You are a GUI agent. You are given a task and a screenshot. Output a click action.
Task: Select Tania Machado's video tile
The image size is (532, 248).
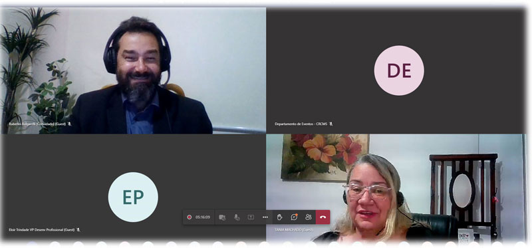coord(395,187)
